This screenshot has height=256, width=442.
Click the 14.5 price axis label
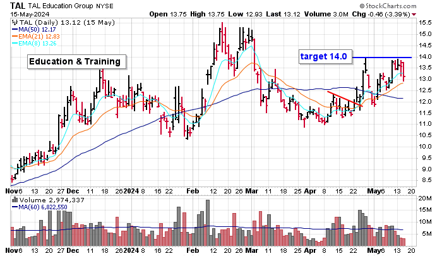[425, 45]
